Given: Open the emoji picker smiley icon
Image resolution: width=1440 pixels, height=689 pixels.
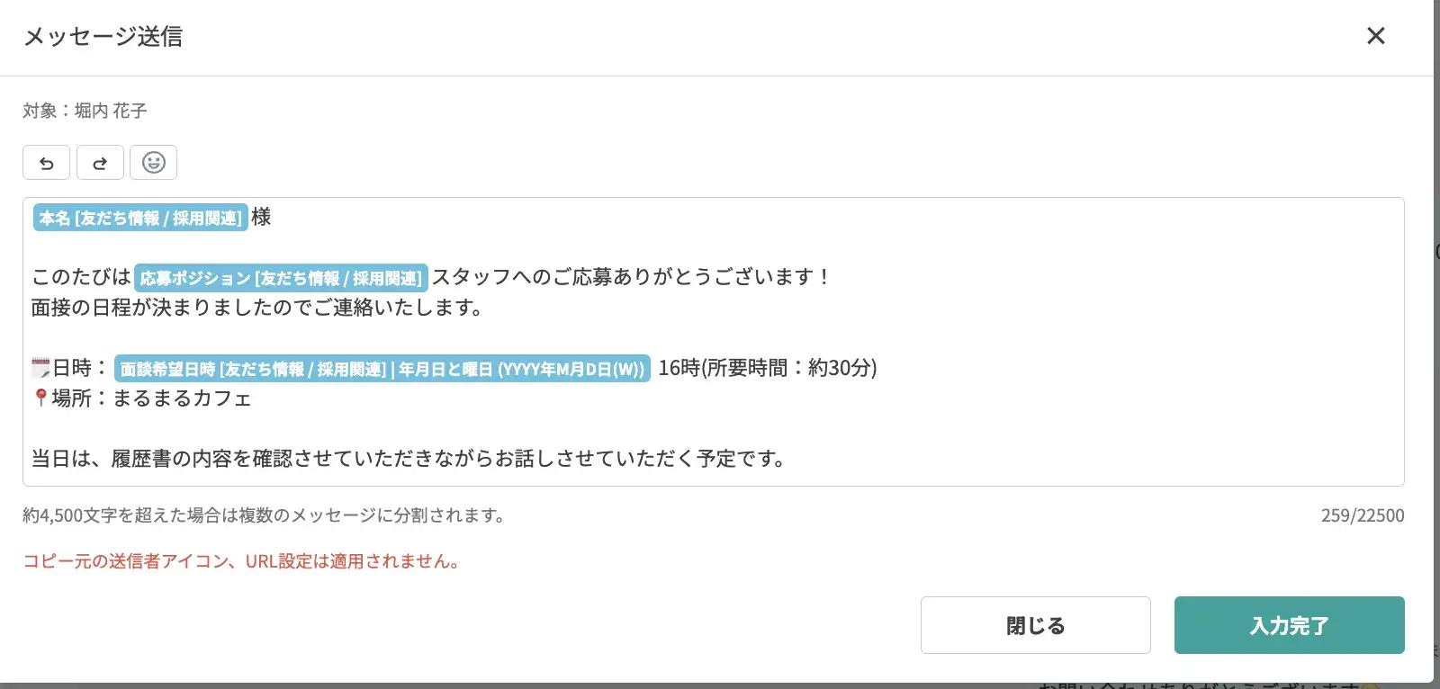Looking at the screenshot, I should 153,163.
